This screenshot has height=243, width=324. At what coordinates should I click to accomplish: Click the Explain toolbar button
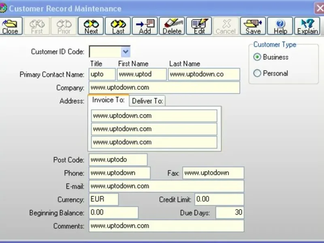[x=307, y=26]
